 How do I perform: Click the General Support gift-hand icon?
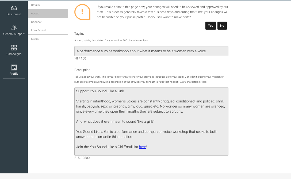point(14,28)
